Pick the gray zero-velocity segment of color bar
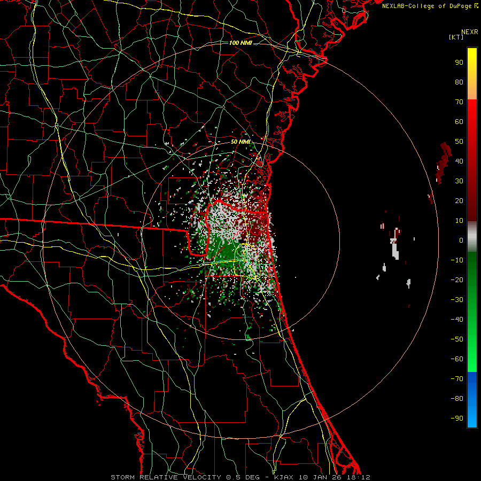Image resolution: width=481 pixels, height=481 pixels. (x=472, y=237)
